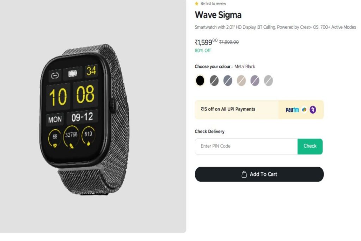Pick the light silver crossed-out colour swatch
Viewport: 361px width, 241px height.
268,81
